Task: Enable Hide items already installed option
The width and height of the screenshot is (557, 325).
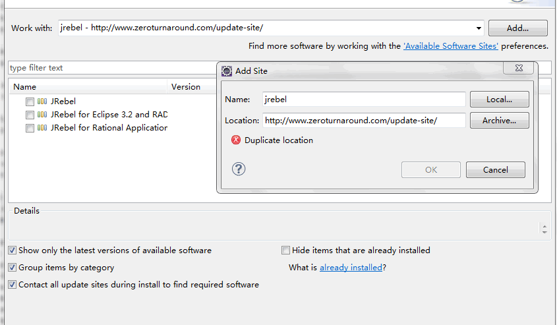Action: [x=285, y=251]
